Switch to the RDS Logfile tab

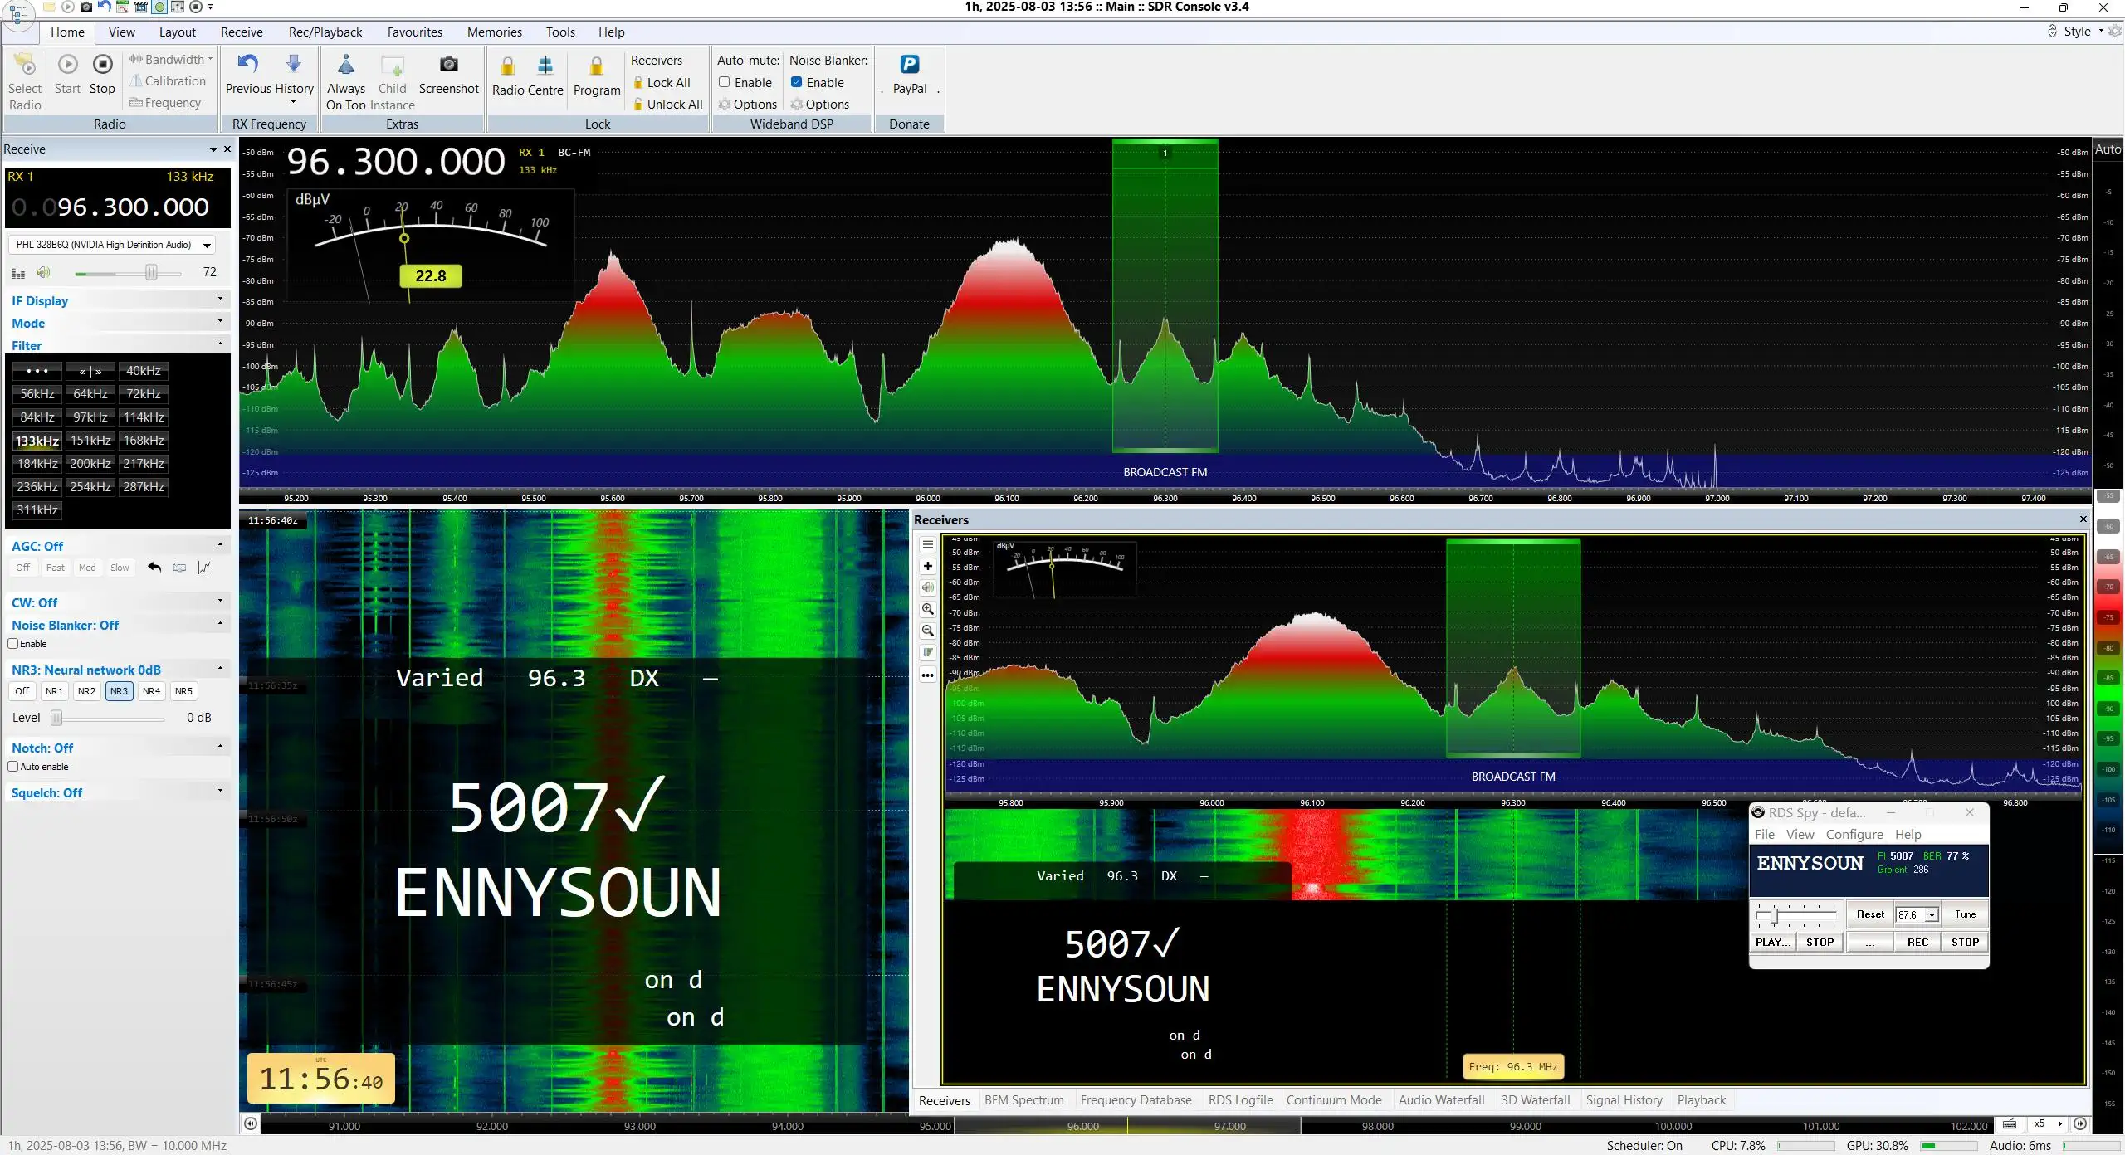[1240, 1100]
